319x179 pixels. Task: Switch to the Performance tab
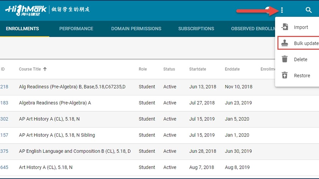click(x=76, y=29)
